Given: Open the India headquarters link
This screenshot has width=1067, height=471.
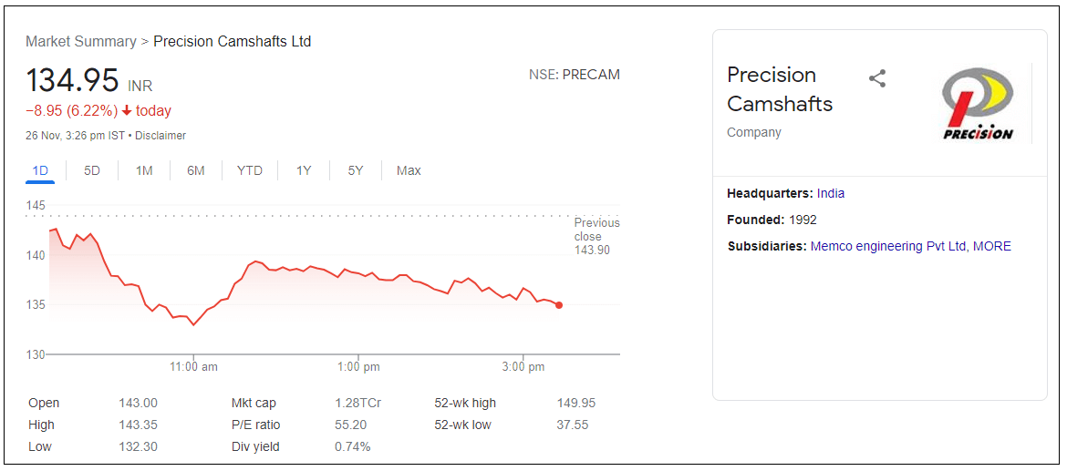Looking at the screenshot, I should click(x=831, y=193).
